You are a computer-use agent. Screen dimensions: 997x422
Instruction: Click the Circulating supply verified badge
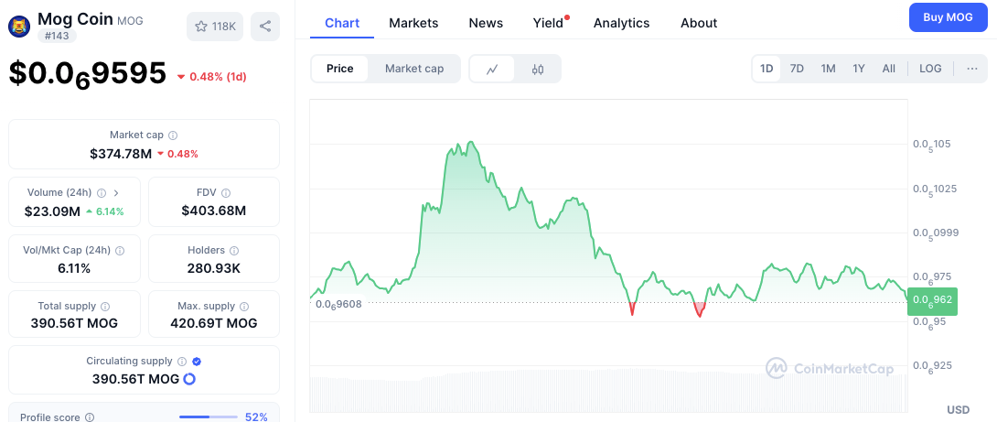point(197,362)
